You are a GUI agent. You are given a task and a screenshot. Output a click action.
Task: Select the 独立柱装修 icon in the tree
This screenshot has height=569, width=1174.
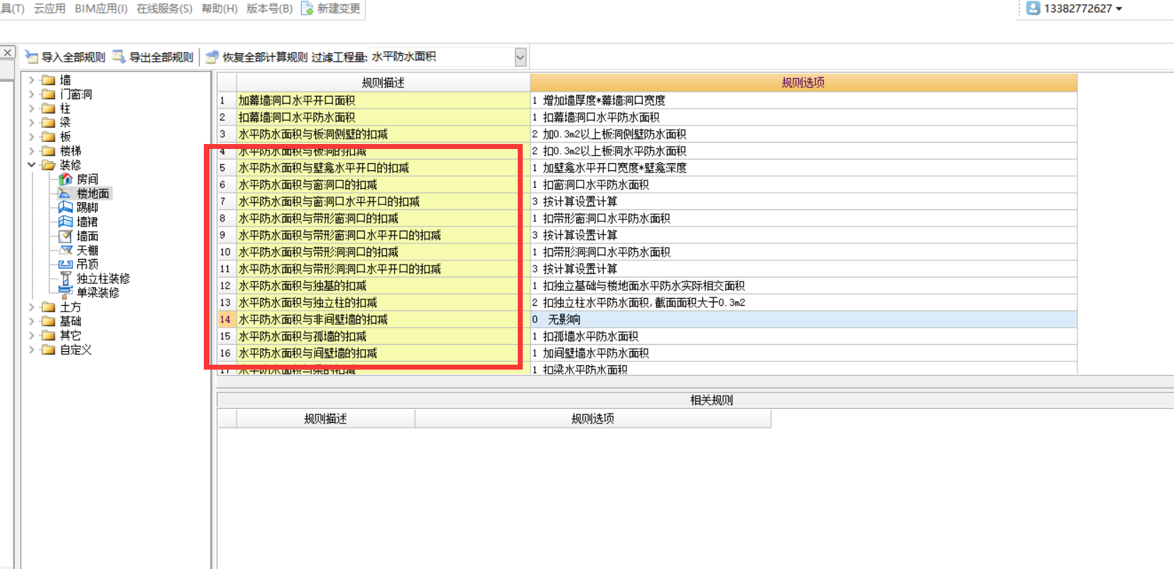click(65, 278)
